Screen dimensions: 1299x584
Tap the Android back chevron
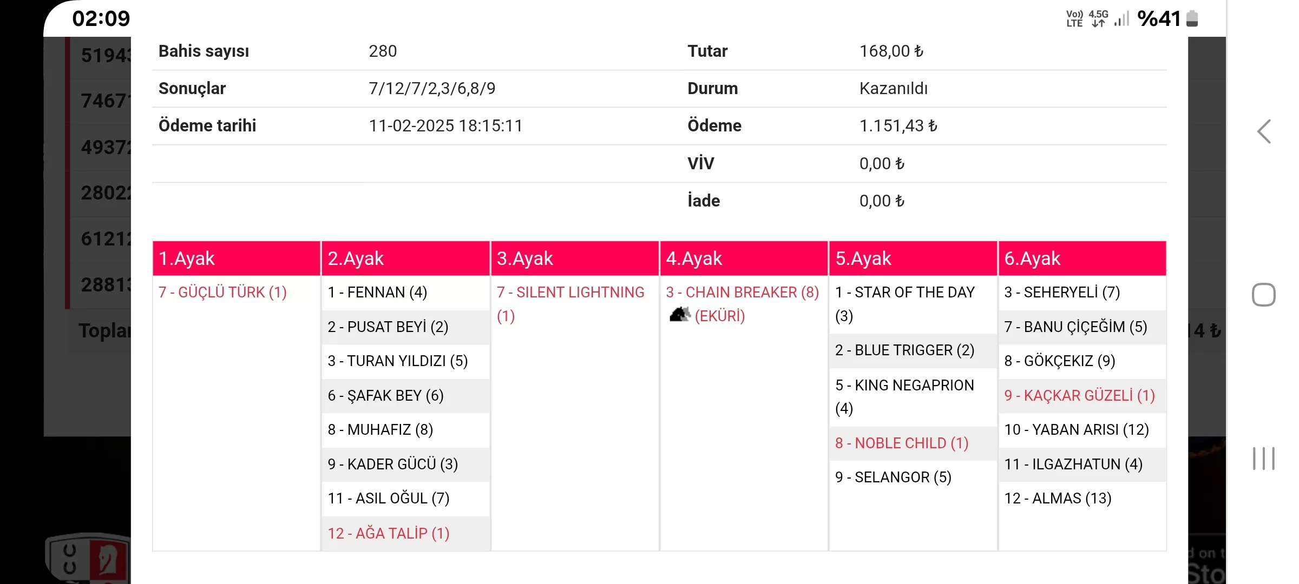pyautogui.click(x=1264, y=131)
